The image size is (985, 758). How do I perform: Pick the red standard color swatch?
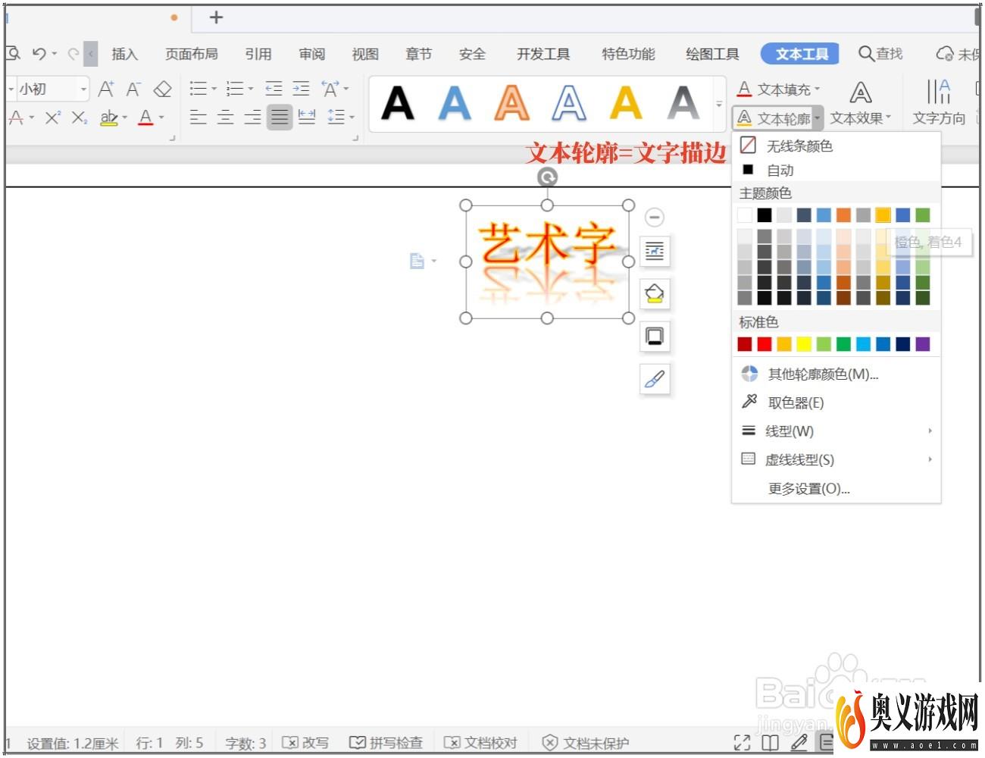coord(765,344)
